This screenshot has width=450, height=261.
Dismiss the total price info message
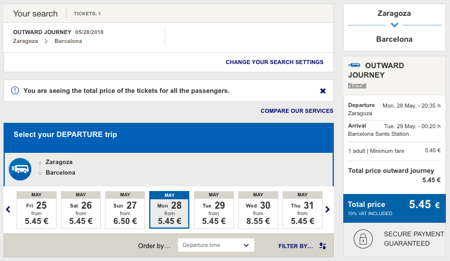(323, 91)
